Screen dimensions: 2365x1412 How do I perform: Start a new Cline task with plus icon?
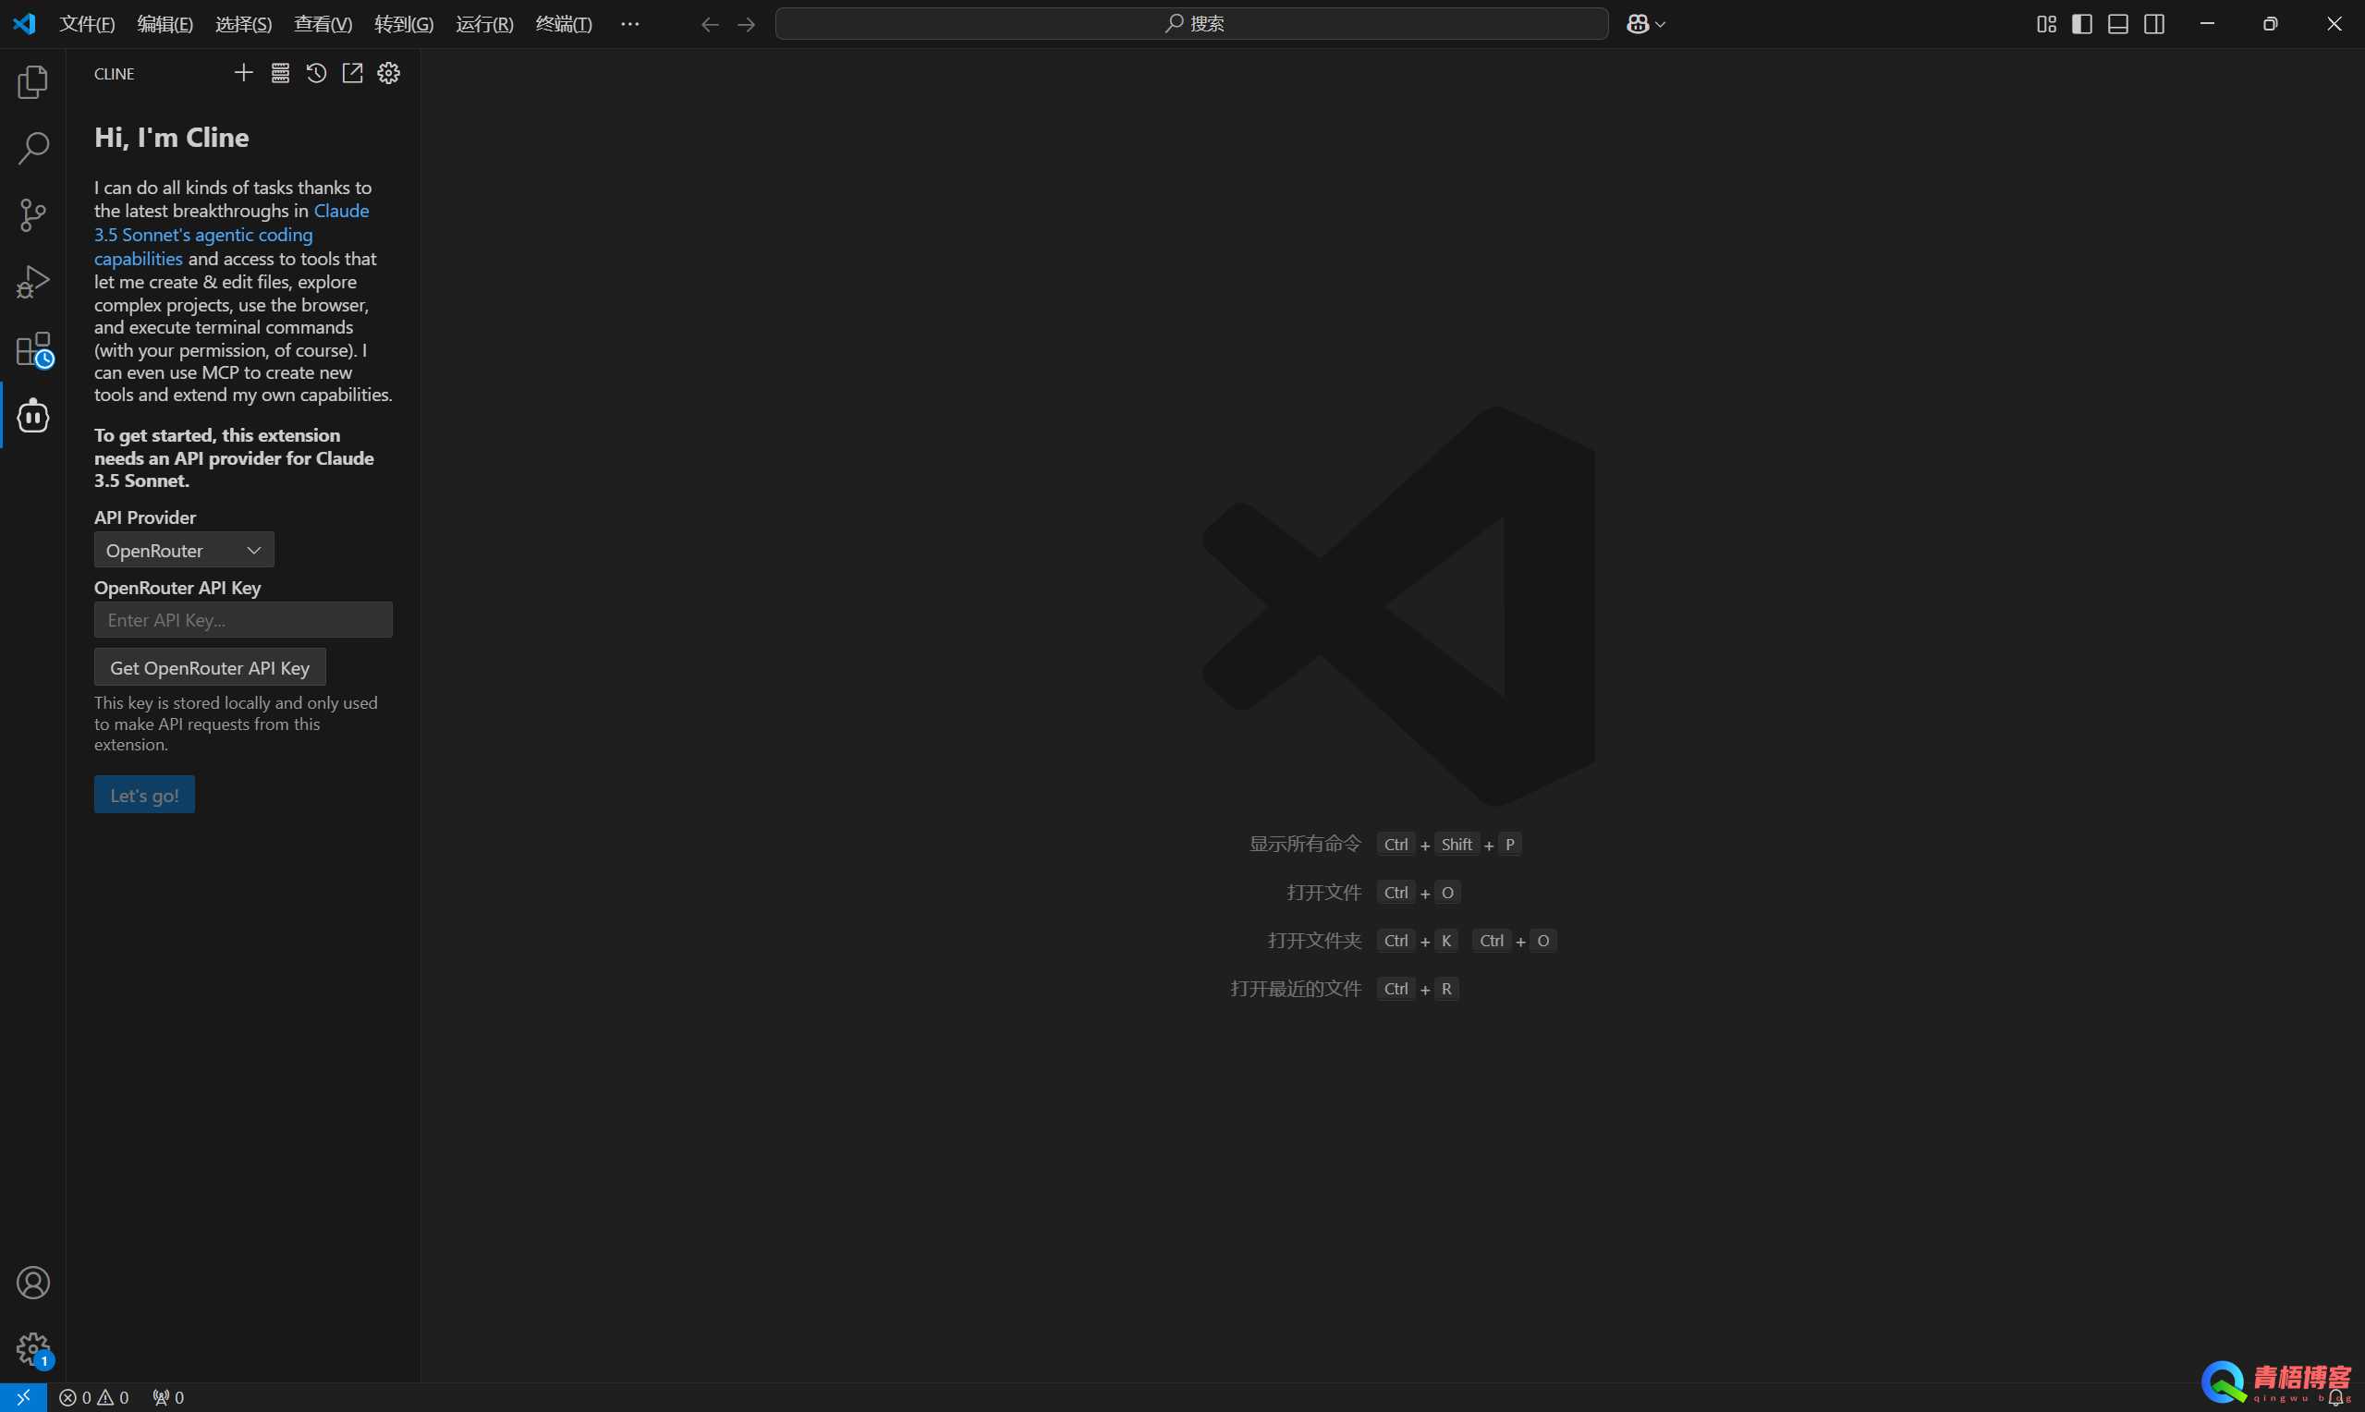coord(244,73)
